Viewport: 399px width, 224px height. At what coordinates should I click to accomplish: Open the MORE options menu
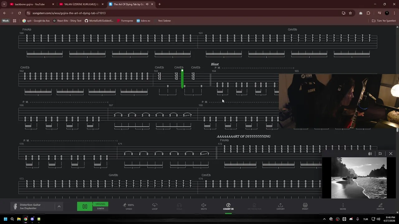(343, 206)
